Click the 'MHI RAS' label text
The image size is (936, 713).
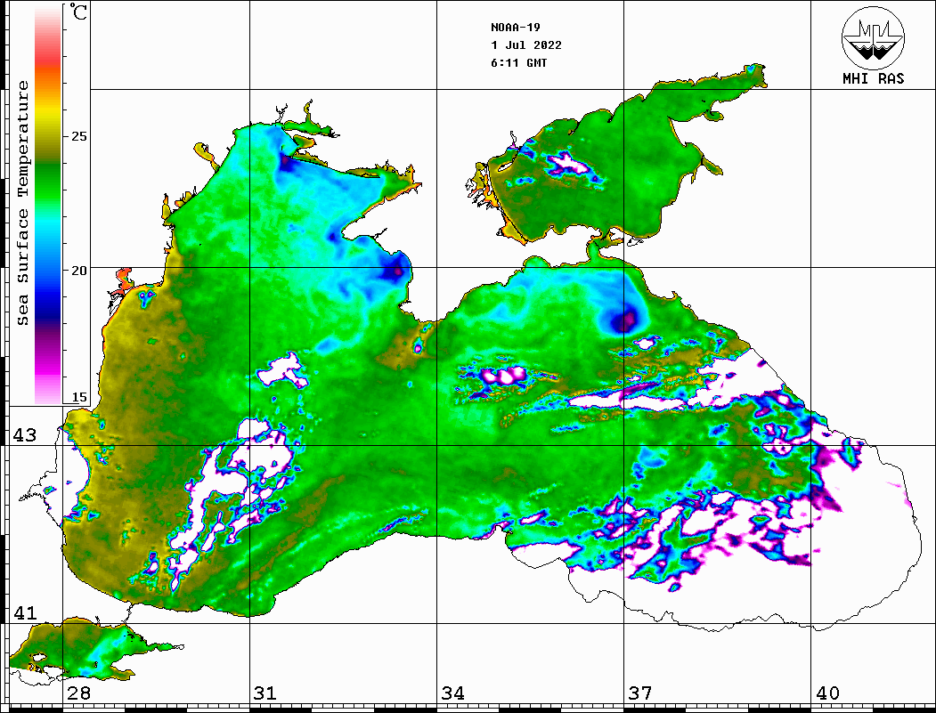pyautogui.click(x=873, y=78)
